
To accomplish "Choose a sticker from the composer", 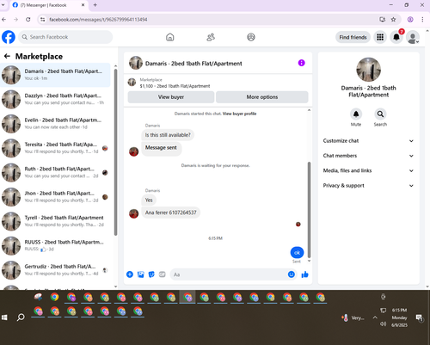I will pos(151,274).
